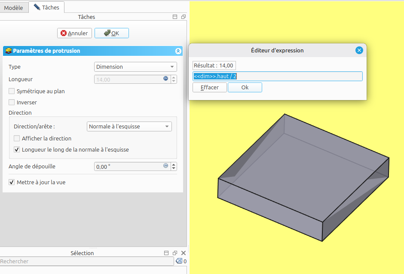Click the yellow protrusion icon in header

click(8, 51)
